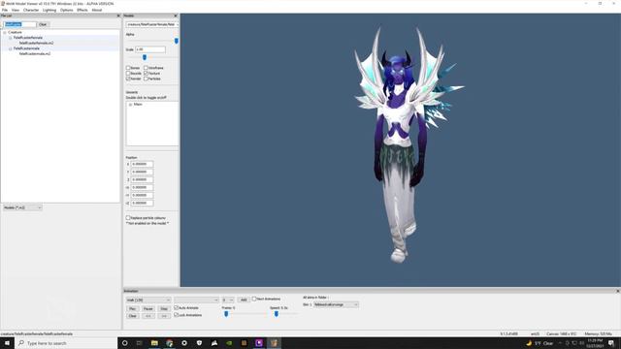Image resolution: width=621 pixels, height=349 pixels.
Task: Click the taskbar search box
Action: (x=66, y=343)
